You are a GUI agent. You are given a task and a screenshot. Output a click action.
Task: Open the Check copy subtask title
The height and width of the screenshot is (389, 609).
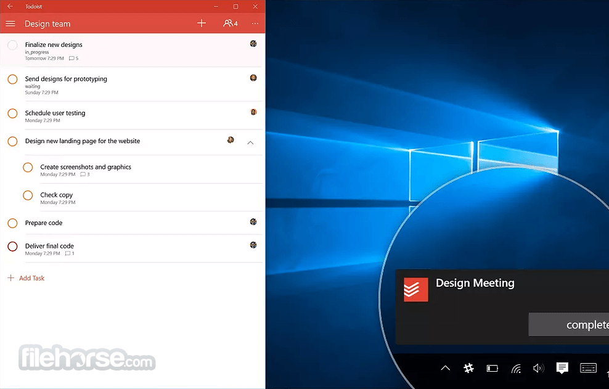pos(56,195)
